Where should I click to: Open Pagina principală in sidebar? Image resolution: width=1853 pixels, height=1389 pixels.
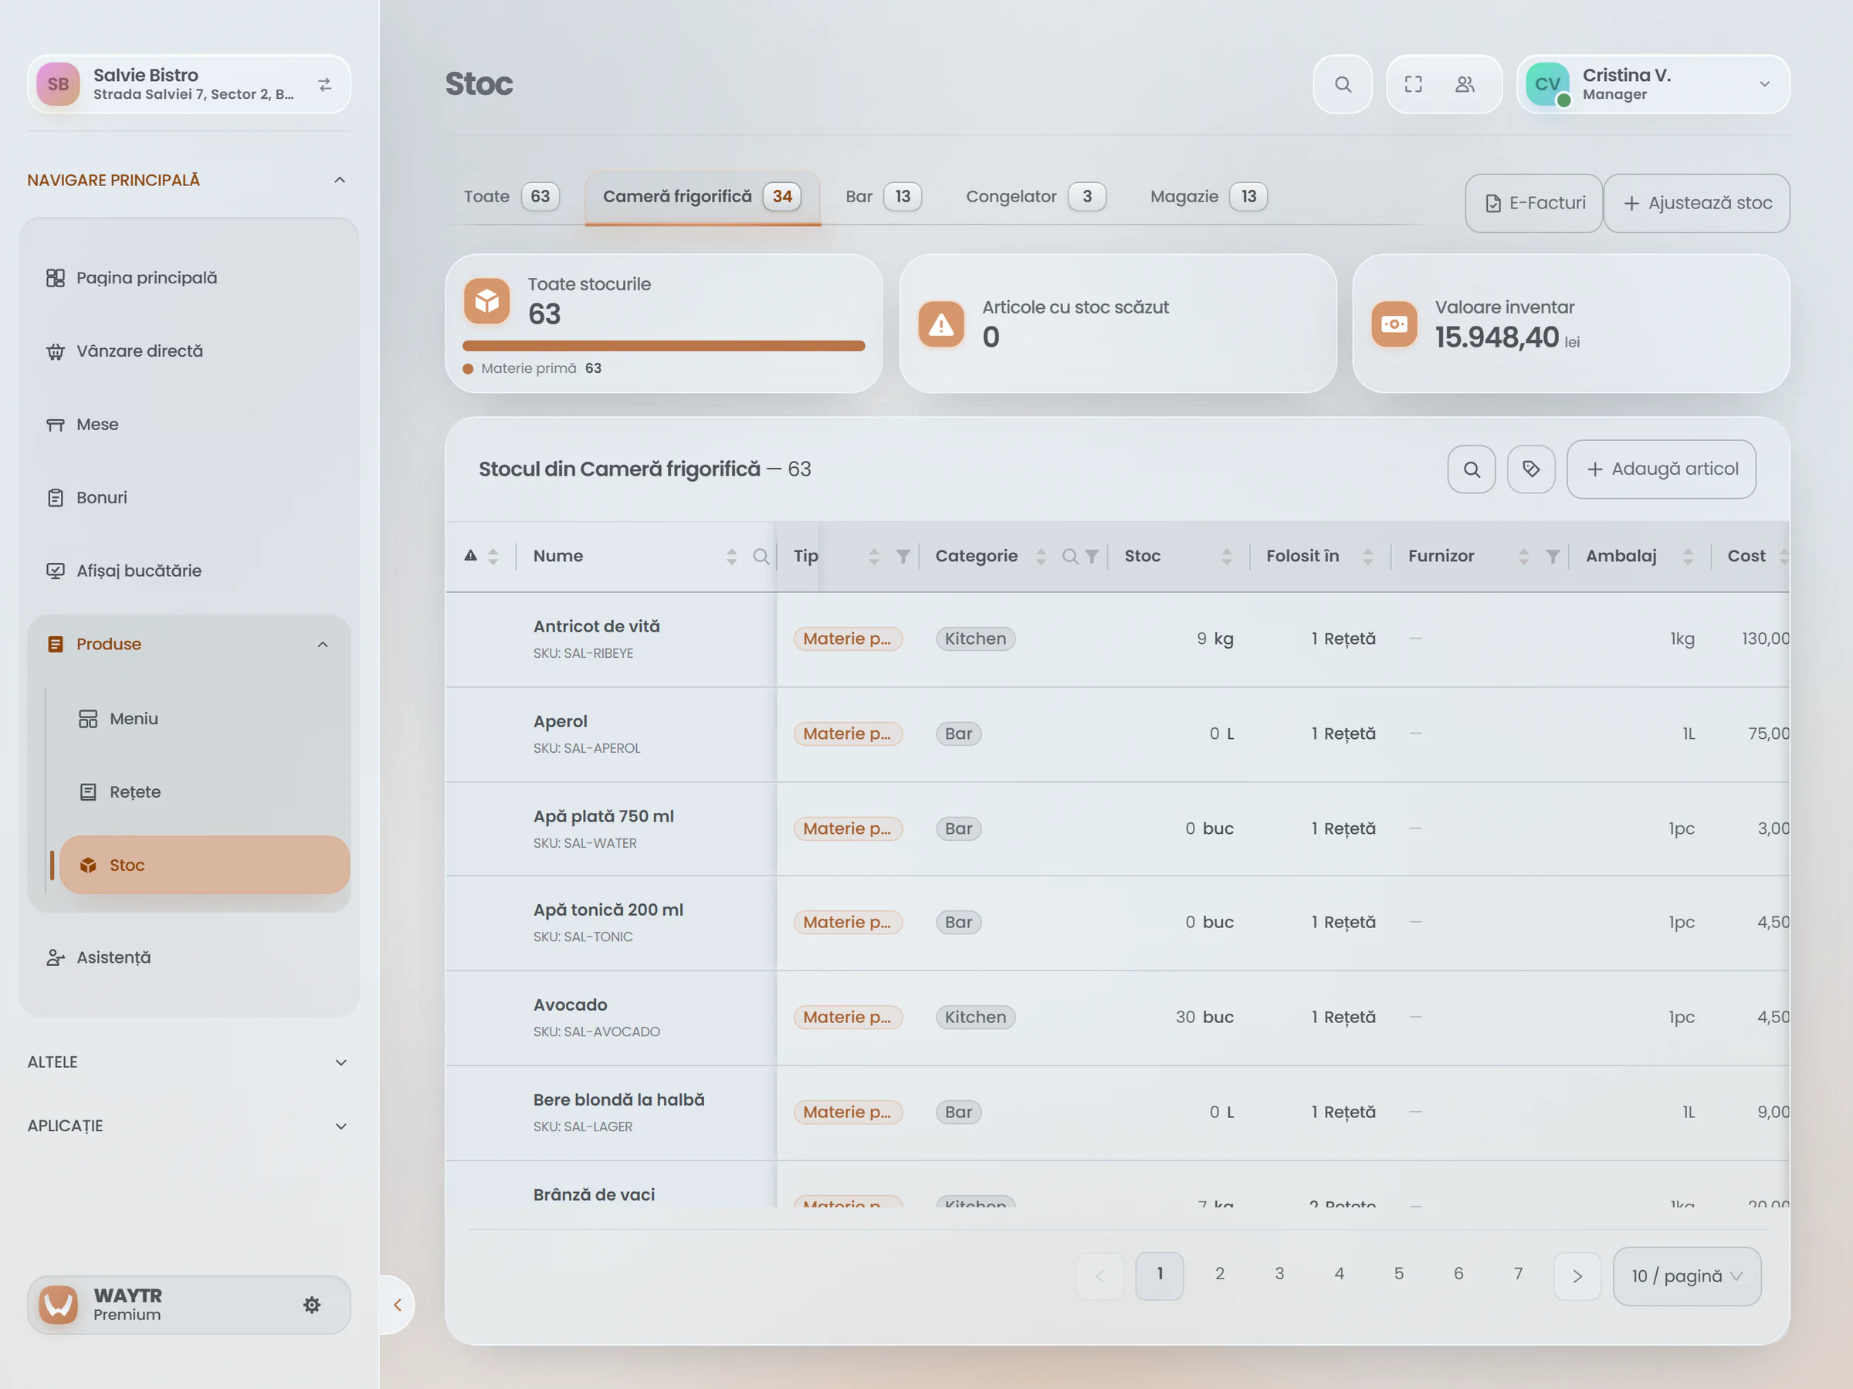tap(188, 278)
